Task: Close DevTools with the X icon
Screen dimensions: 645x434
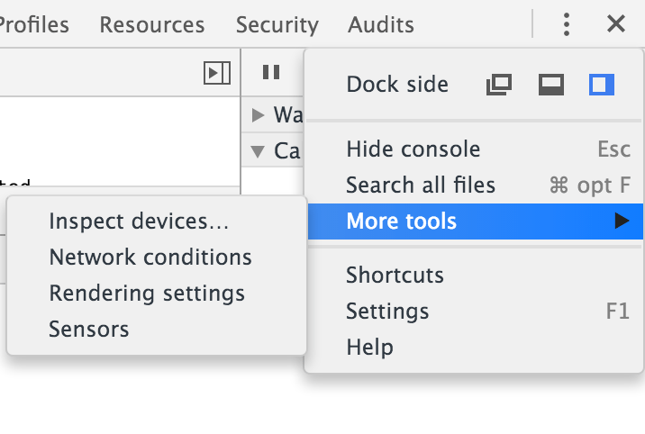Action: pyautogui.click(x=616, y=24)
